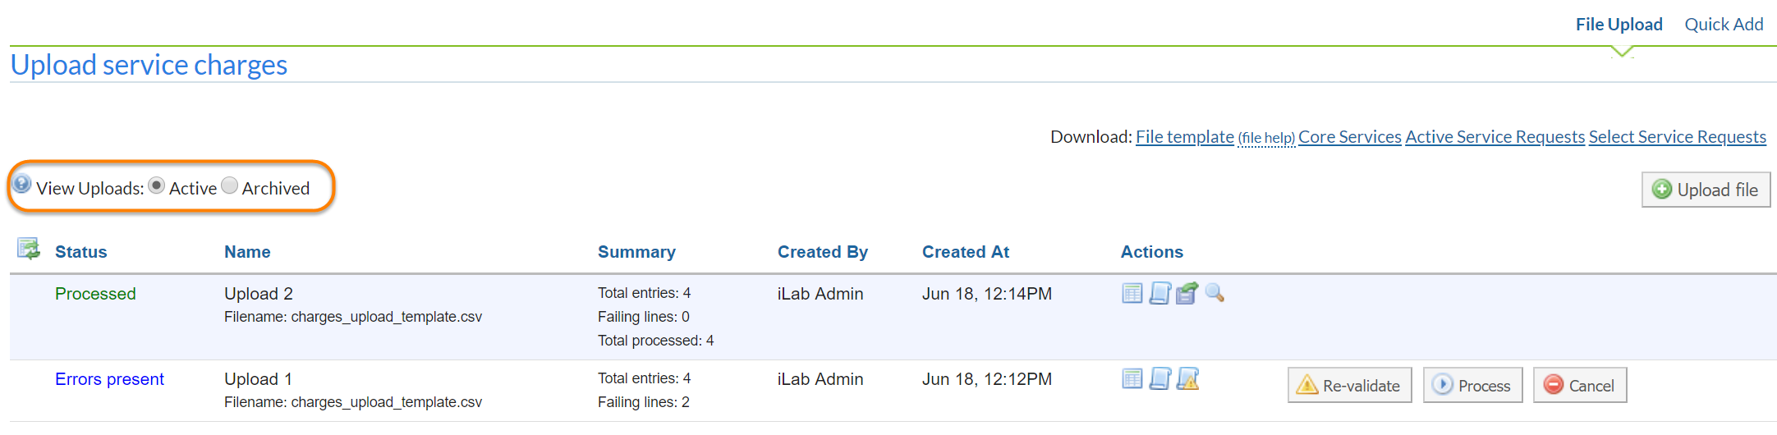The height and width of the screenshot is (435, 1777).
Task: Open the table view icon for Upload 2
Action: [1132, 293]
